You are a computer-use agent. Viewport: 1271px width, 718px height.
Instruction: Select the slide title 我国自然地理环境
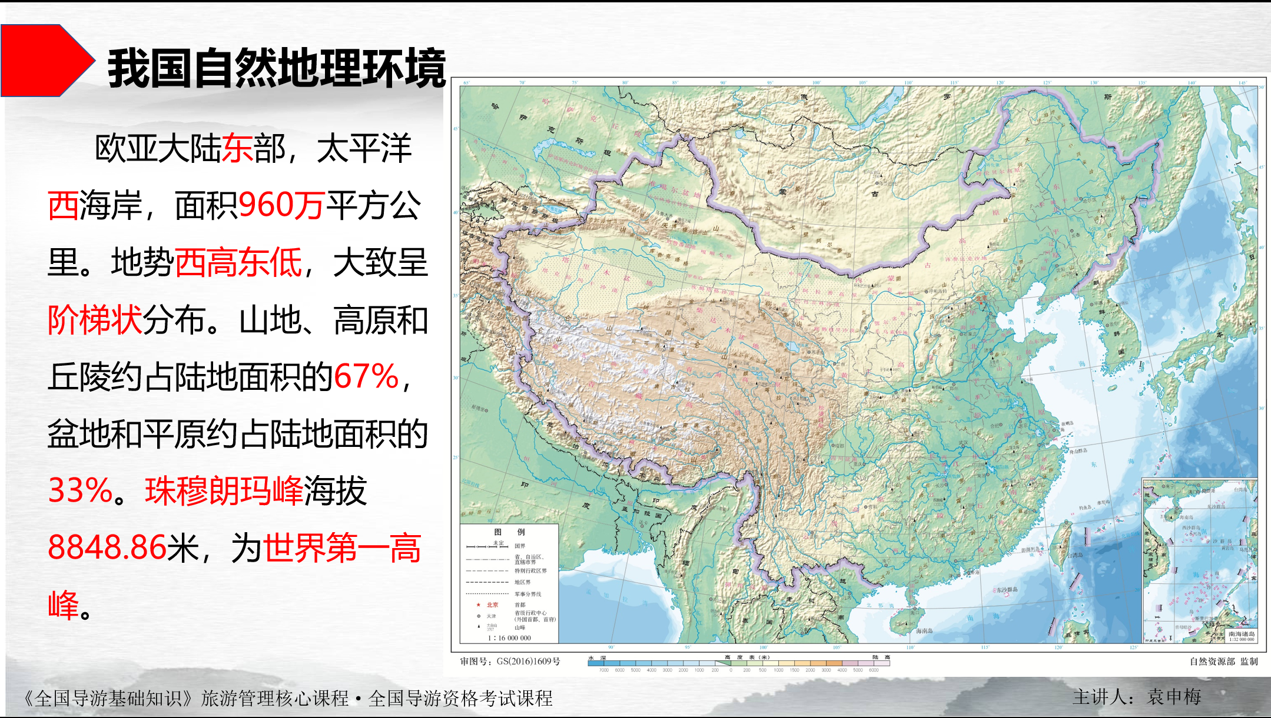[277, 69]
